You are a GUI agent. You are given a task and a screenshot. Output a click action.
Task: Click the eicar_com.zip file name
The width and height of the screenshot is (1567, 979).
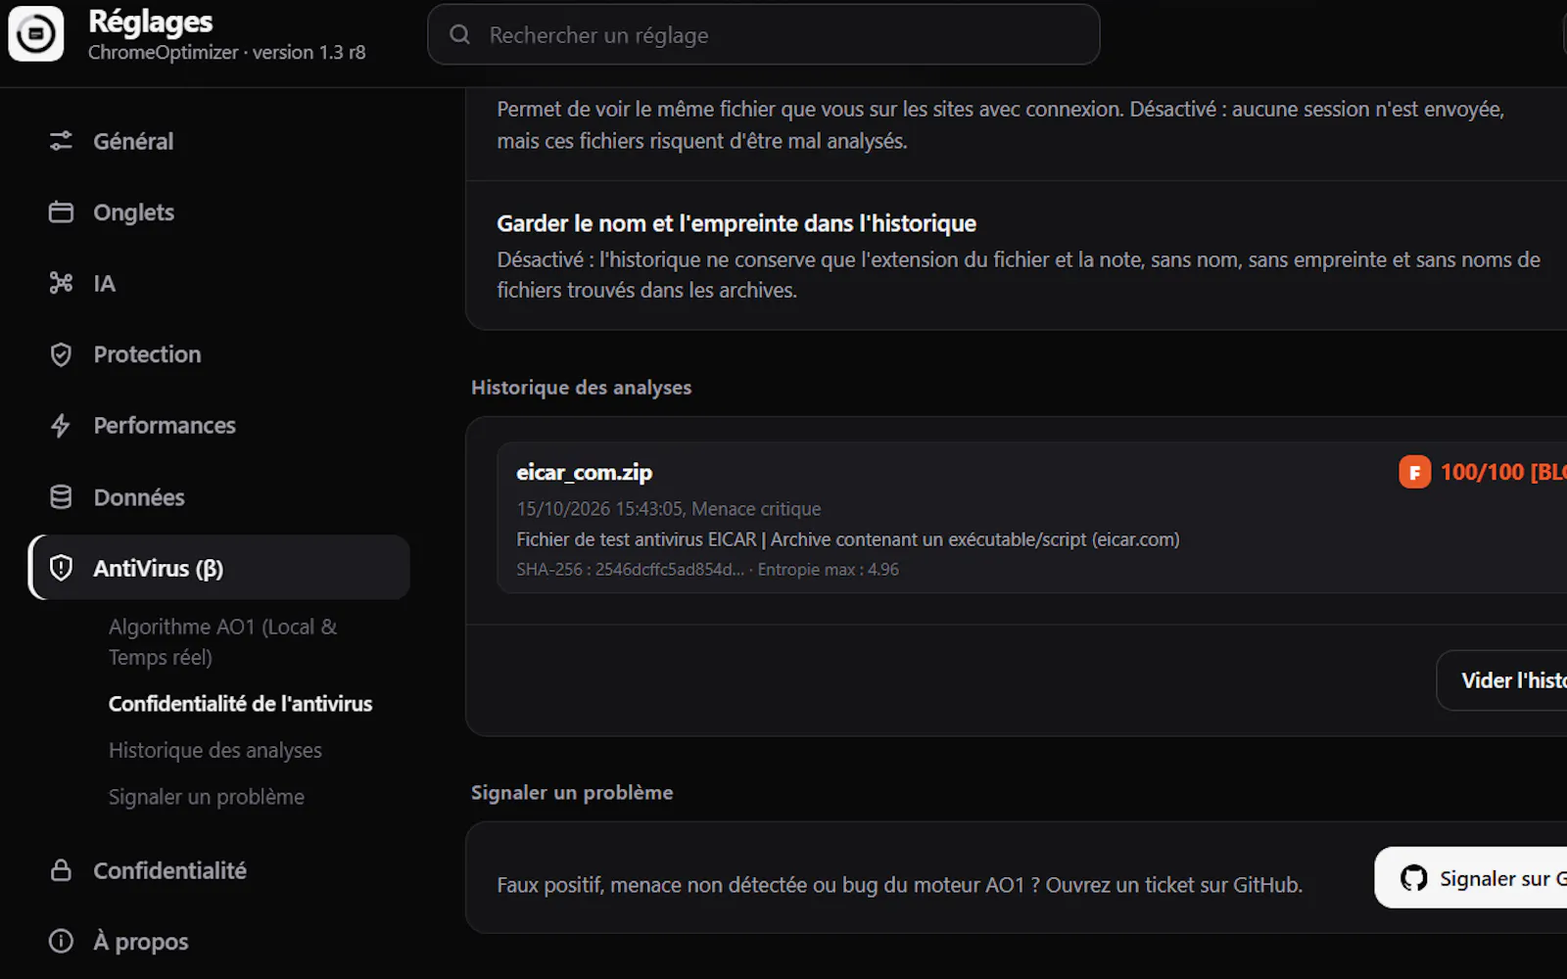click(x=585, y=472)
